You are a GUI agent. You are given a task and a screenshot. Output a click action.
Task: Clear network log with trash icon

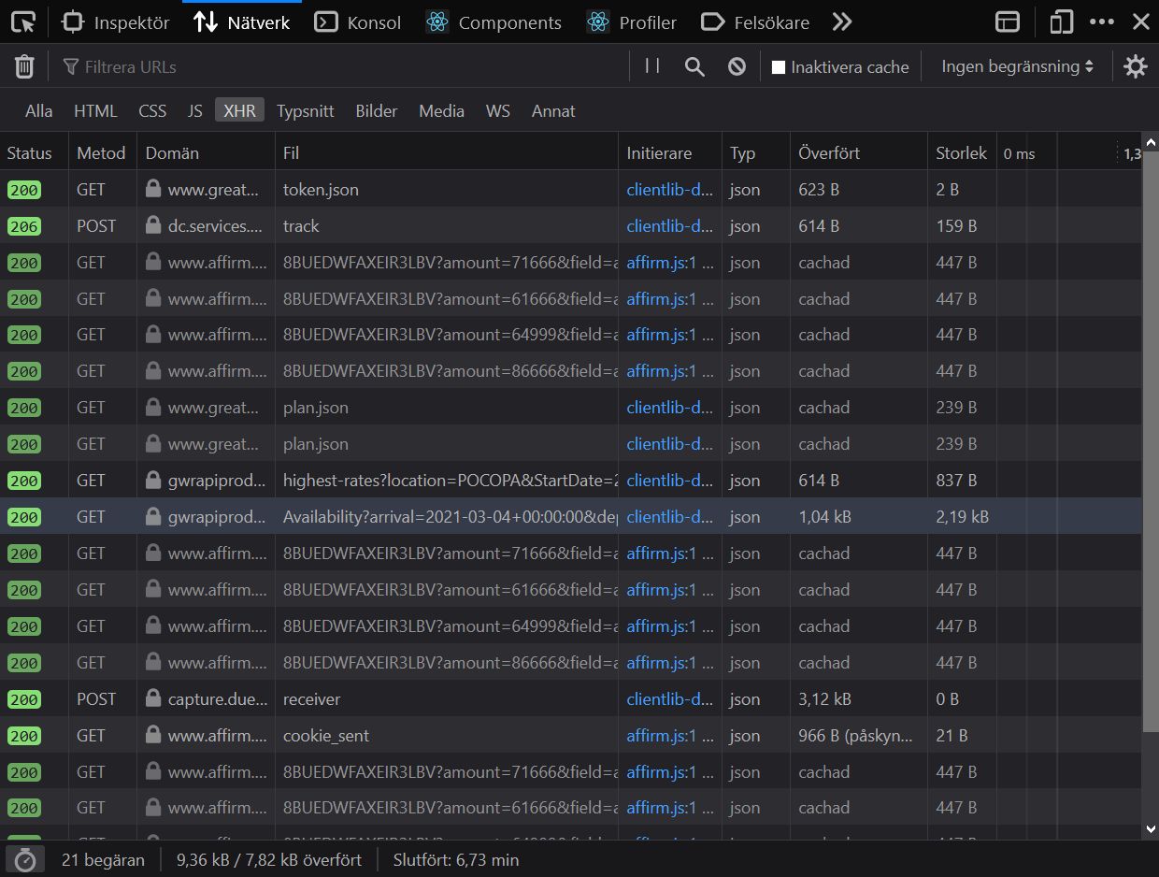[x=24, y=66]
